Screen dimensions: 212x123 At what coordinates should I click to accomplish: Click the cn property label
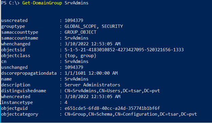tap(4, 62)
